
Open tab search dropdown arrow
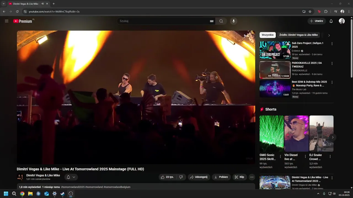point(4,4)
